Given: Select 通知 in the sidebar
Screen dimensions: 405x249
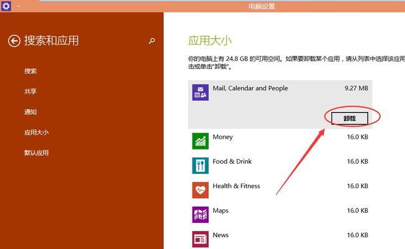Looking at the screenshot, I should click(31, 111).
